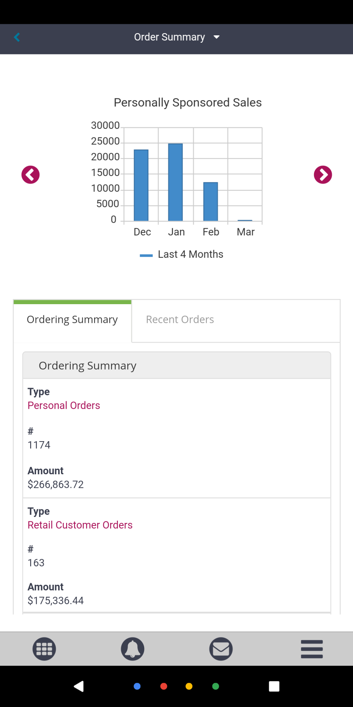Click the February bar in the chart
This screenshot has width=353, height=707.
(x=211, y=201)
